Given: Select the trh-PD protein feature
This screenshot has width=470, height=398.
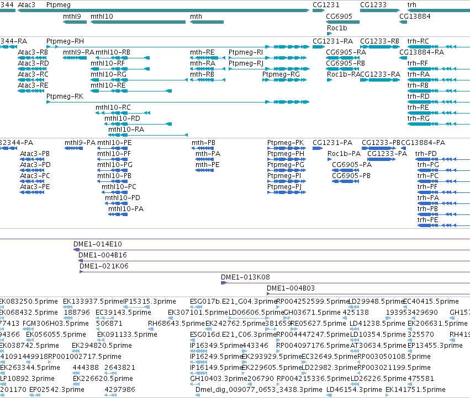Looking at the screenshot, I should coord(443,159).
